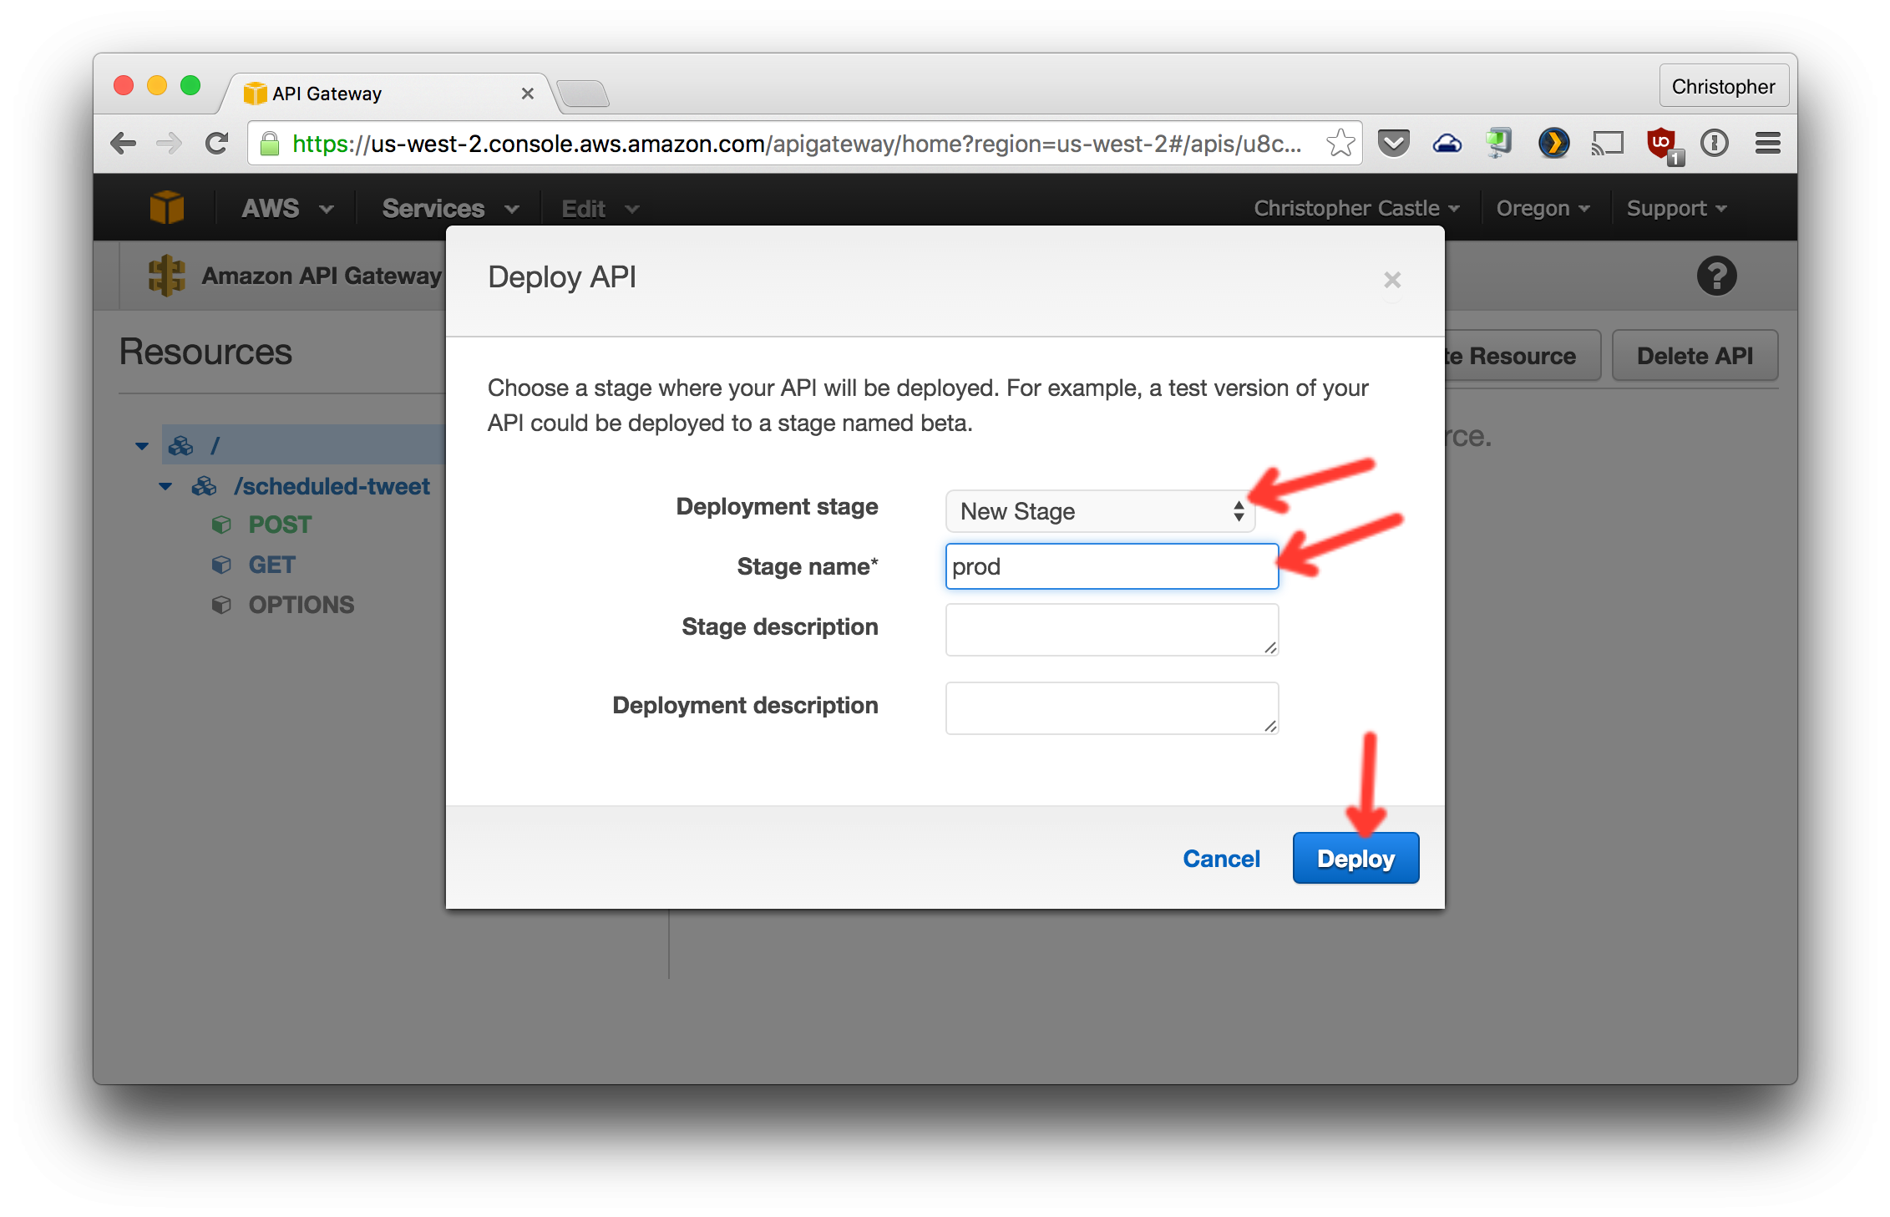The height and width of the screenshot is (1217, 1890).
Task: Collapse the /scheduled-tweet resource tree
Action: point(165,486)
